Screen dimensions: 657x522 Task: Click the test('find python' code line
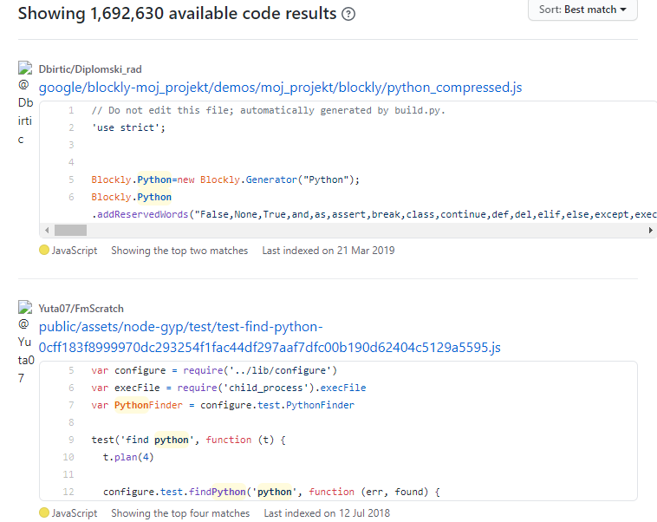coord(189,440)
